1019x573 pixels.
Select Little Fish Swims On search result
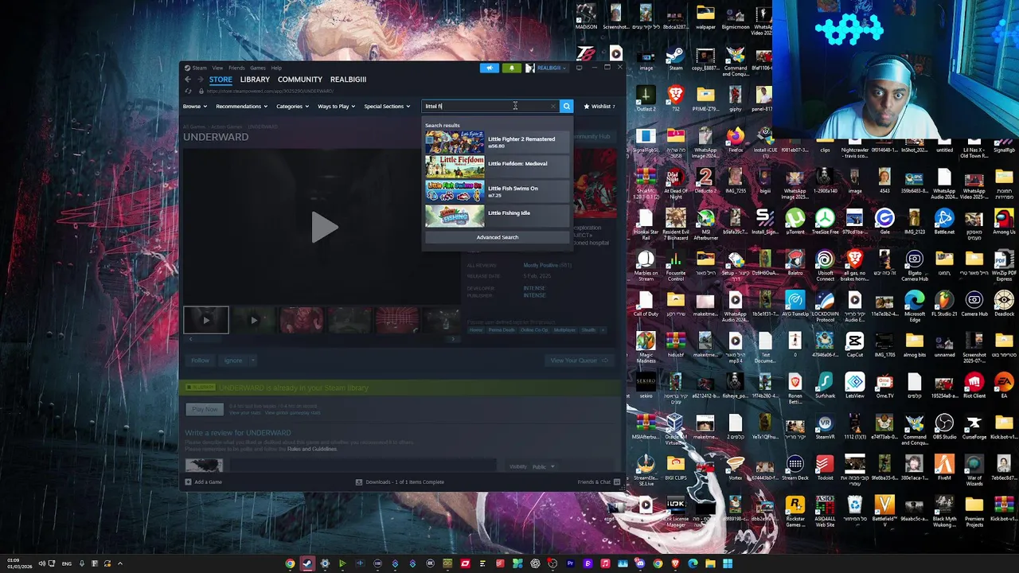point(498,191)
